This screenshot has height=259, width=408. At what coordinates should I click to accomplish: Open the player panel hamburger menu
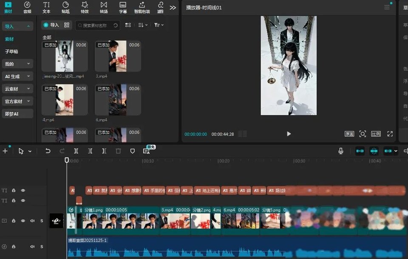tap(387, 7)
